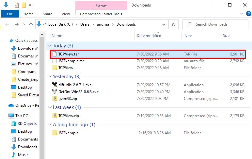Image resolution: width=252 pixels, height=159 pixels.
Task: Click the 7/19/2022 10:35 AM date cell
Action: pyautogui.click(x=154, y=116)
